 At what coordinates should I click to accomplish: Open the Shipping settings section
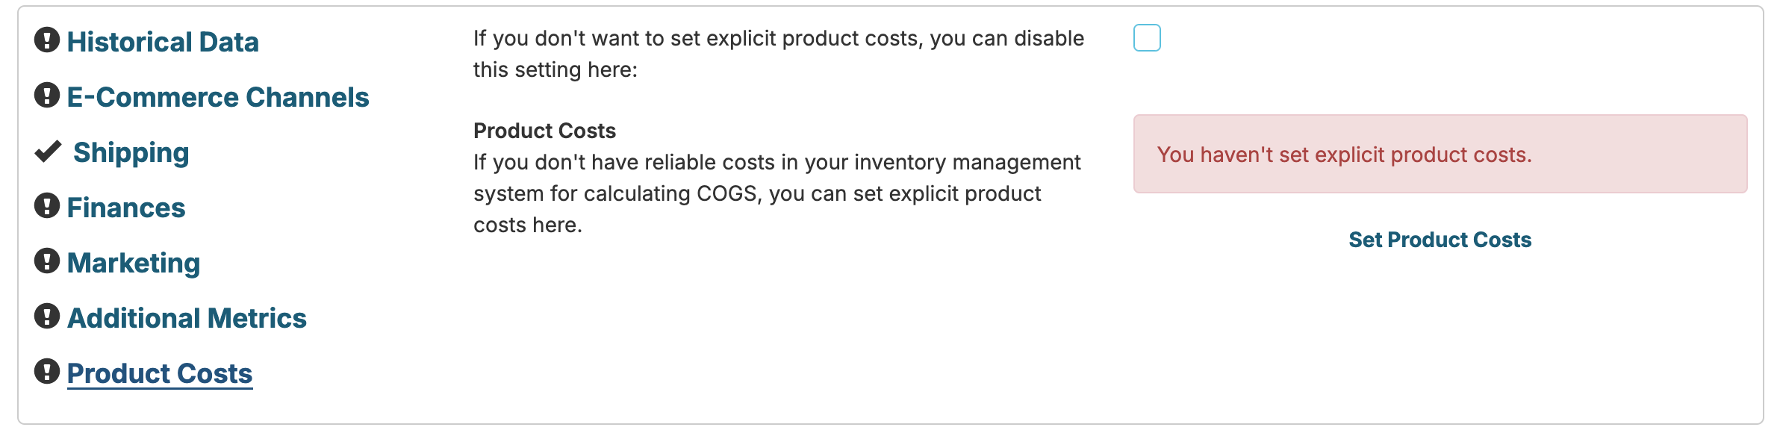pos(131,152)
